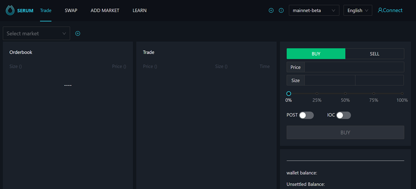Click the Trade panel "Size ()" column header
416x189 pixels.
pyautogui.click(x=221, y=66)
